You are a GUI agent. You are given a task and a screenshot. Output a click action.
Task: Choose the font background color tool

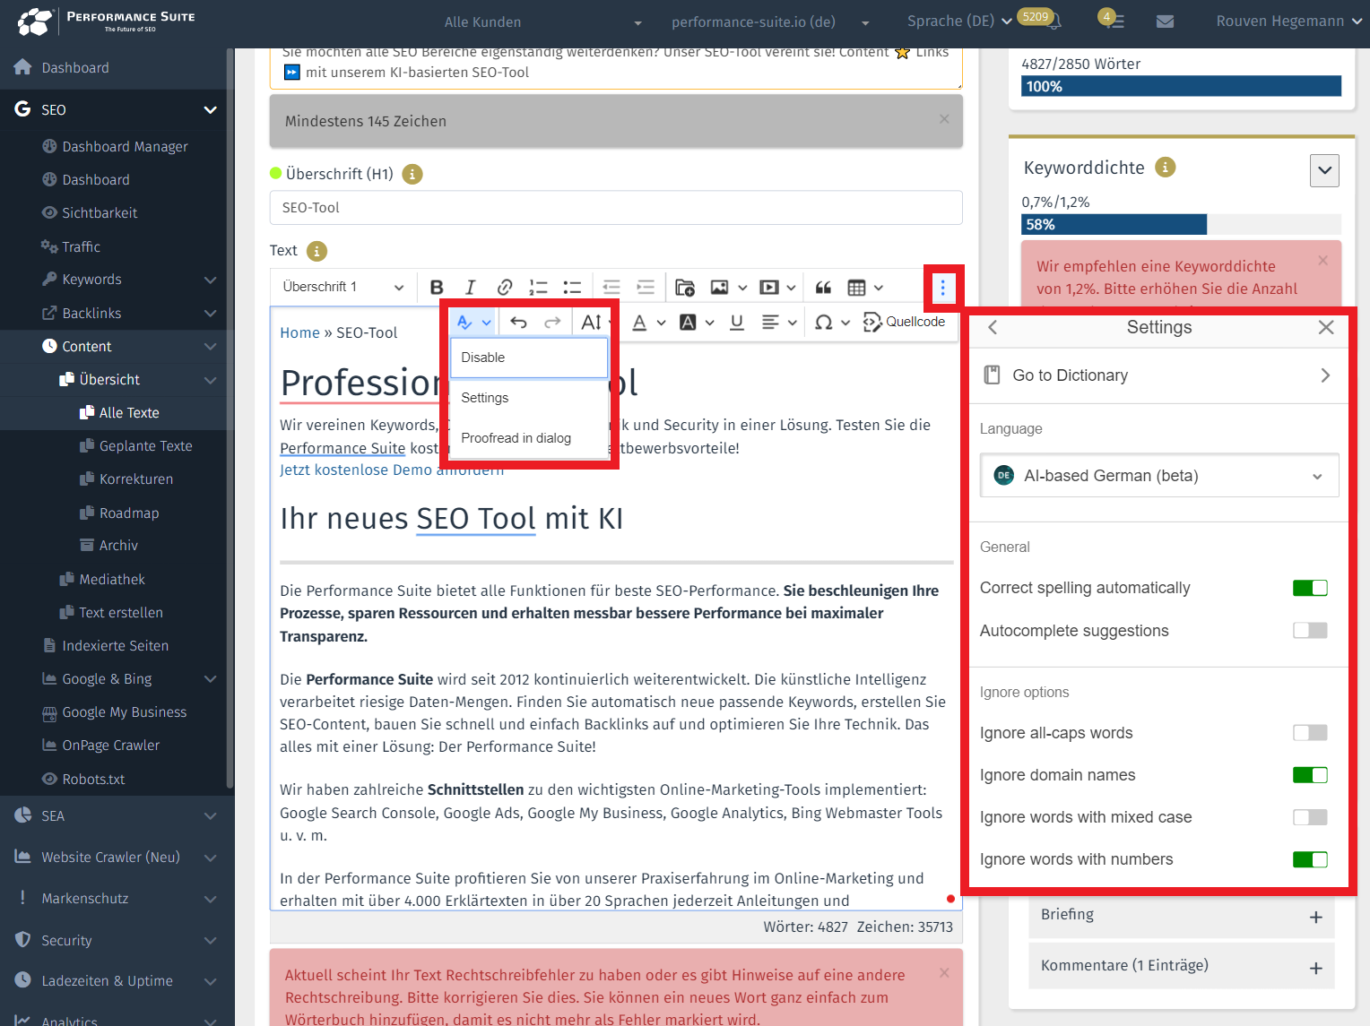(688, 323)
